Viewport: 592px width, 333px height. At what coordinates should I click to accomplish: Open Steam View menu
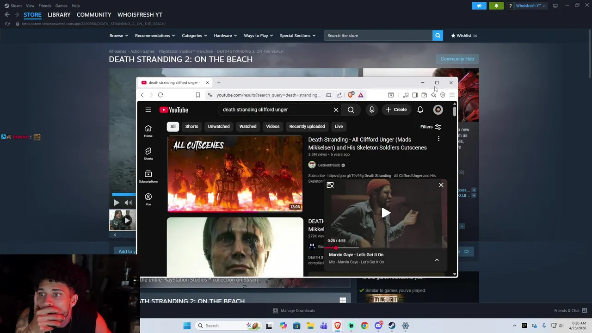click(x=30, y=6)
